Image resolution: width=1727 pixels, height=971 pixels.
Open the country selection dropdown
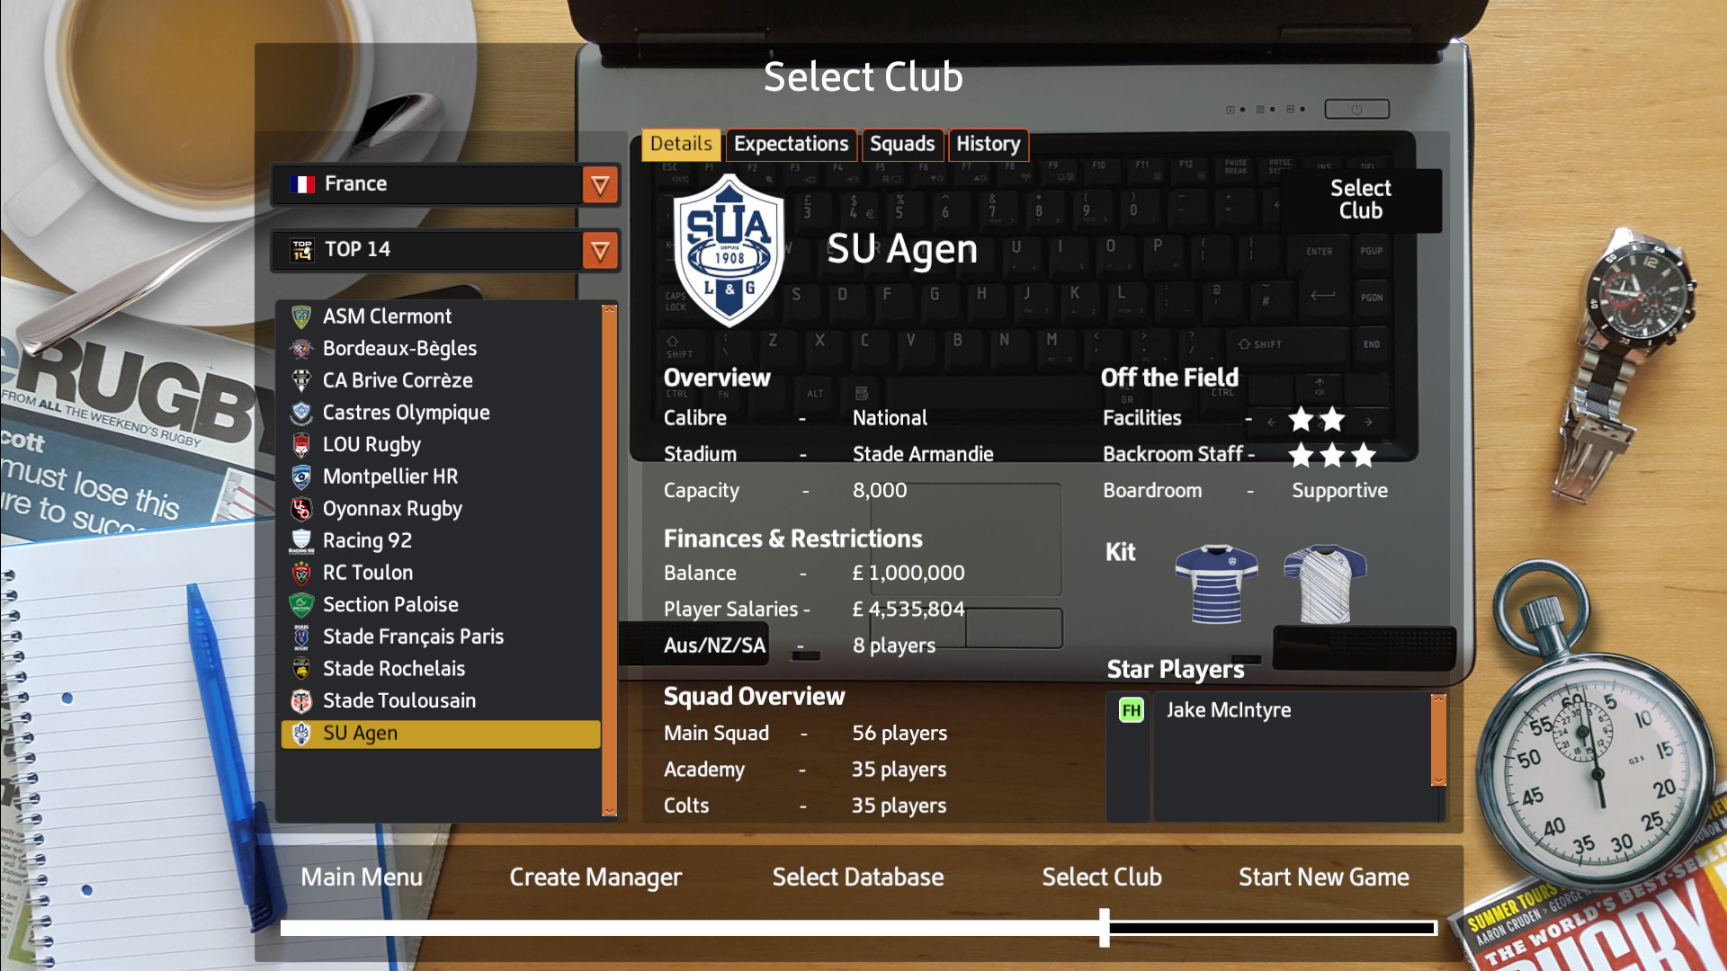pyautogui.click(x=599, y=184)
